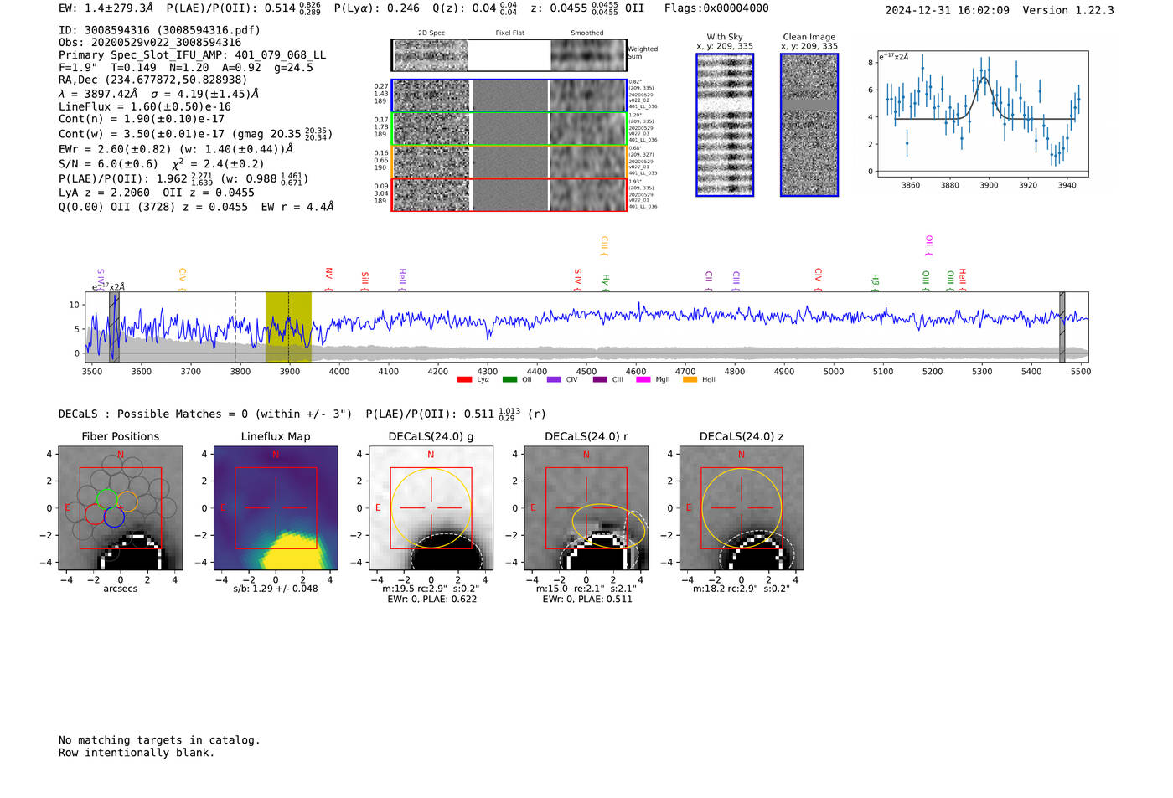The image size is (1173, 798).
Task: Click the Lyα red legend swatch
Action: (464, 380)
